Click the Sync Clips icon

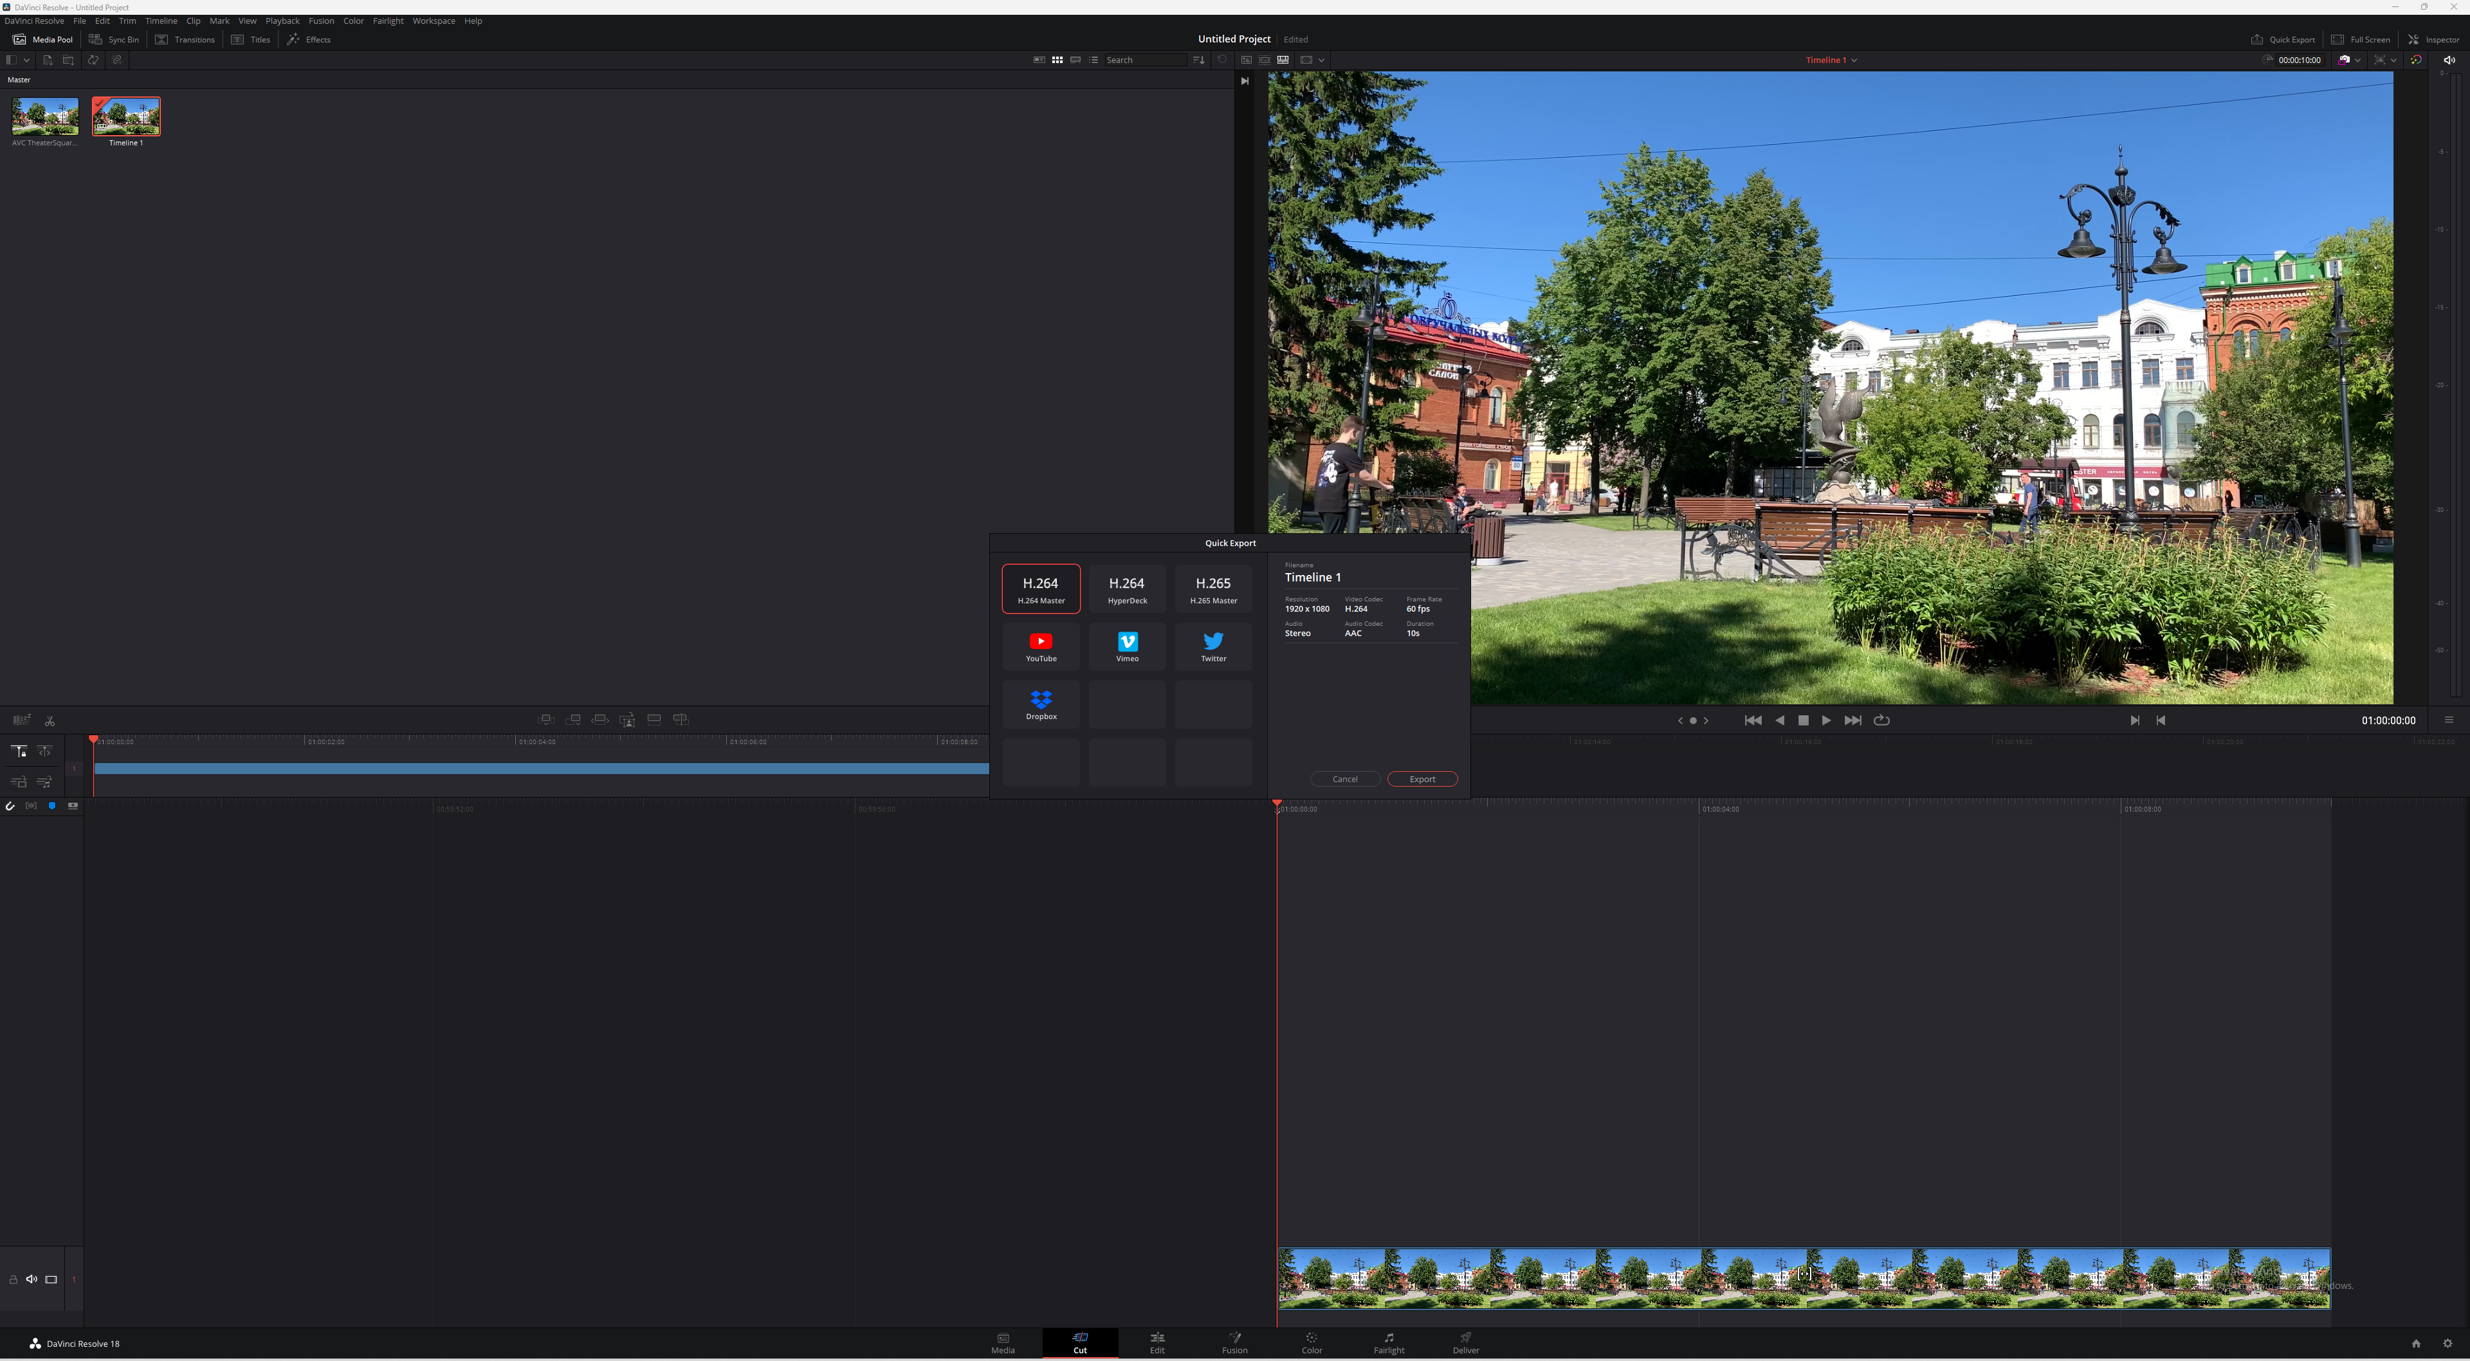[x=93, y=60]
